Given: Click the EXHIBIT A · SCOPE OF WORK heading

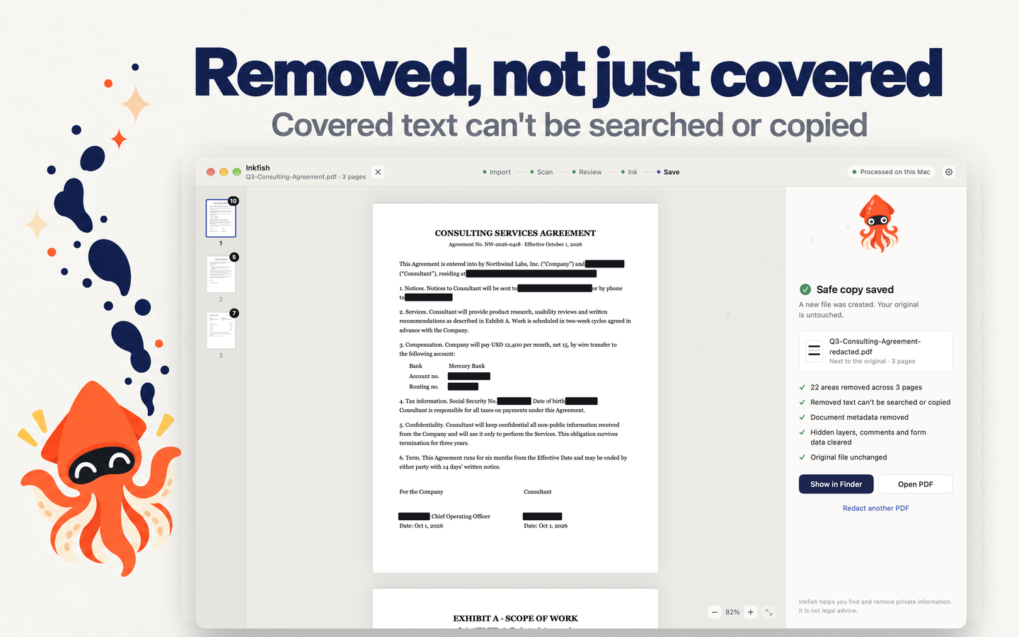Looking at the screenshot, I should tap(515, 619).
